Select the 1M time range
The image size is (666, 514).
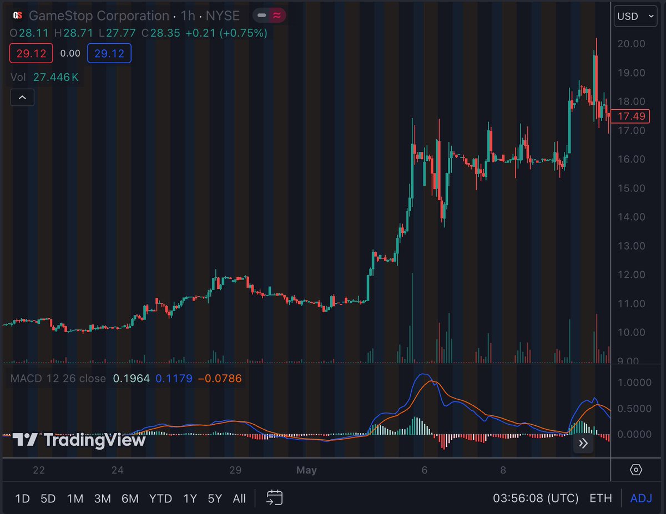[x=75, y=498]
